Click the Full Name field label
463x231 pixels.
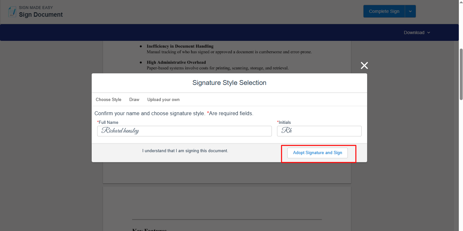coord(108,123)
